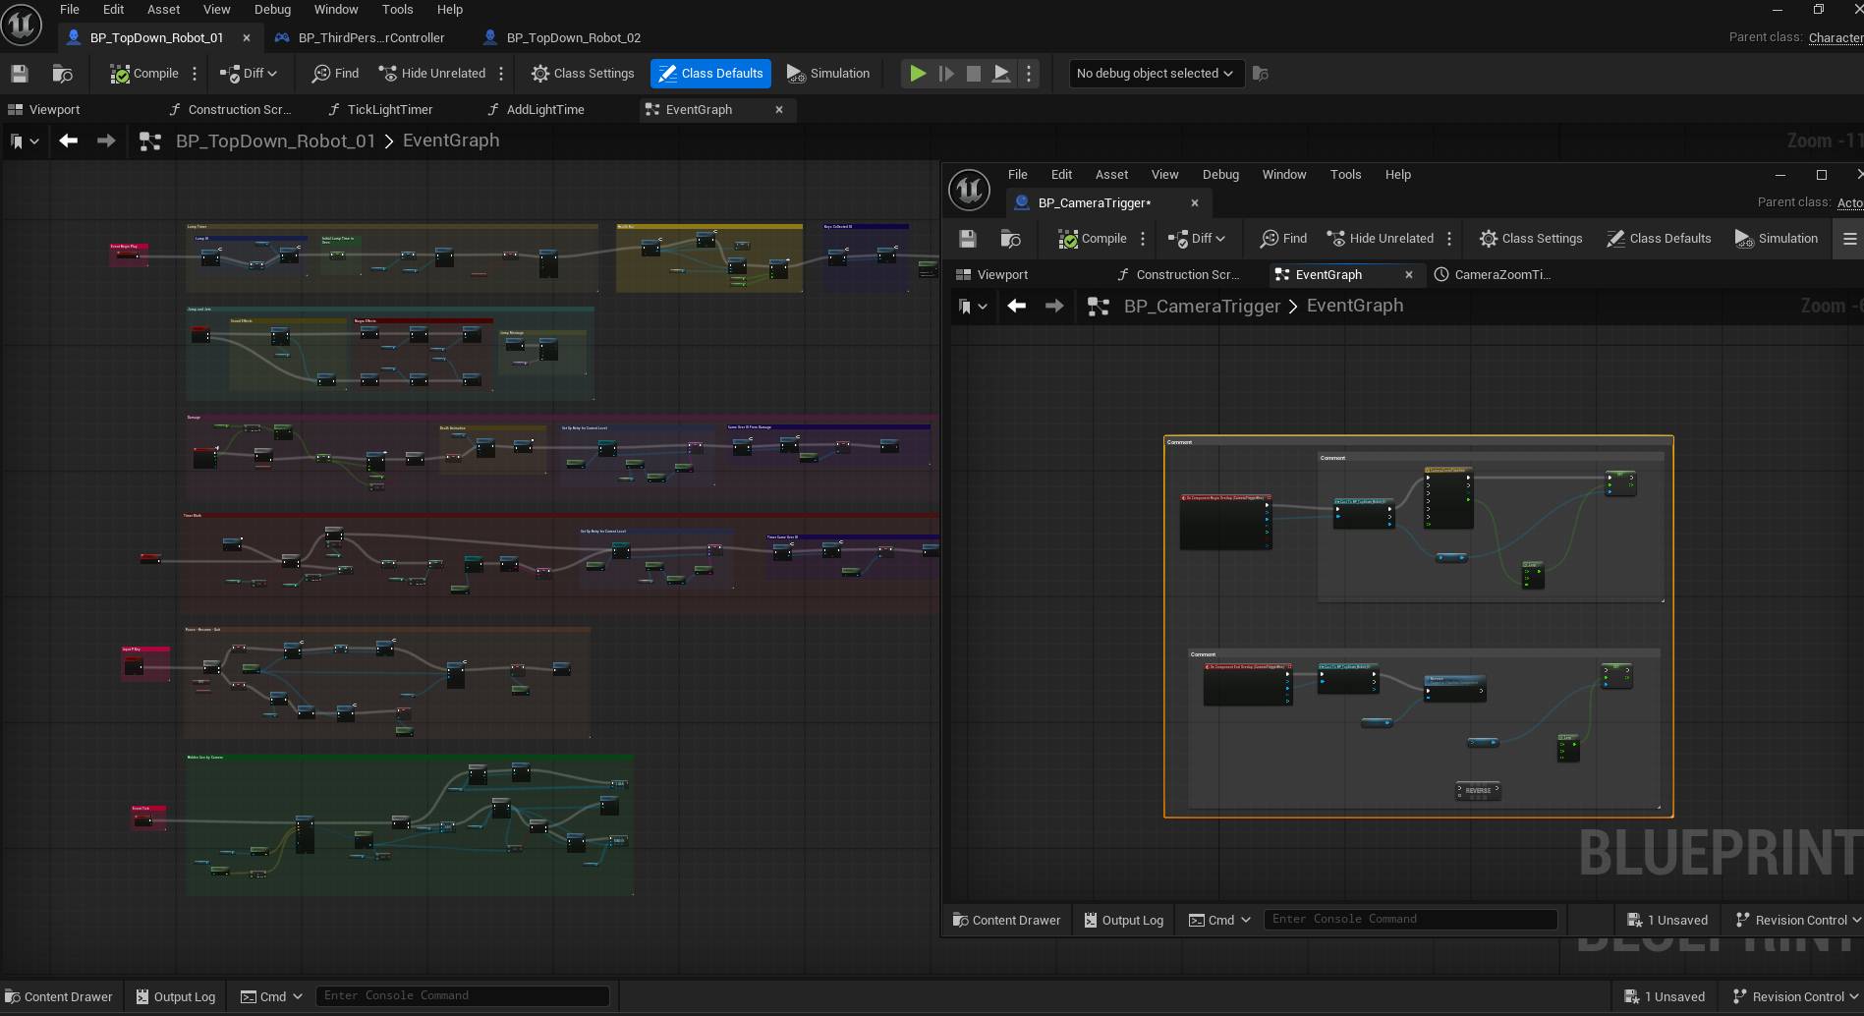
Task: Close the BP_TopDown_Robot_01 tab
Action: tap(247, 37)
